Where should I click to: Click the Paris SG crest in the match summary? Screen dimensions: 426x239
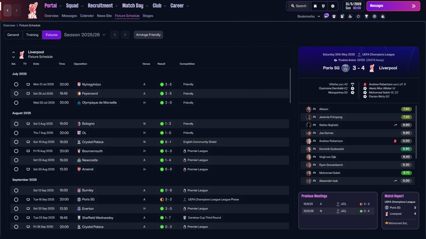346,68
